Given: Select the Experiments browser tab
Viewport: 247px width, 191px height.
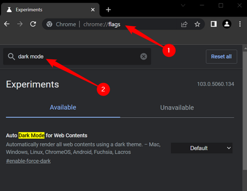Looking at the screenshot, I should 50,10.
